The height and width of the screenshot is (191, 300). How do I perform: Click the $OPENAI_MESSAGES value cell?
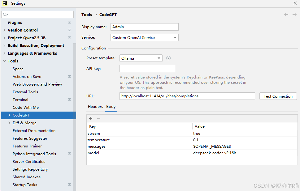[245, 146]
